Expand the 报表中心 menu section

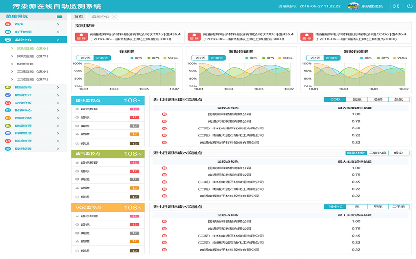[58, 110]
